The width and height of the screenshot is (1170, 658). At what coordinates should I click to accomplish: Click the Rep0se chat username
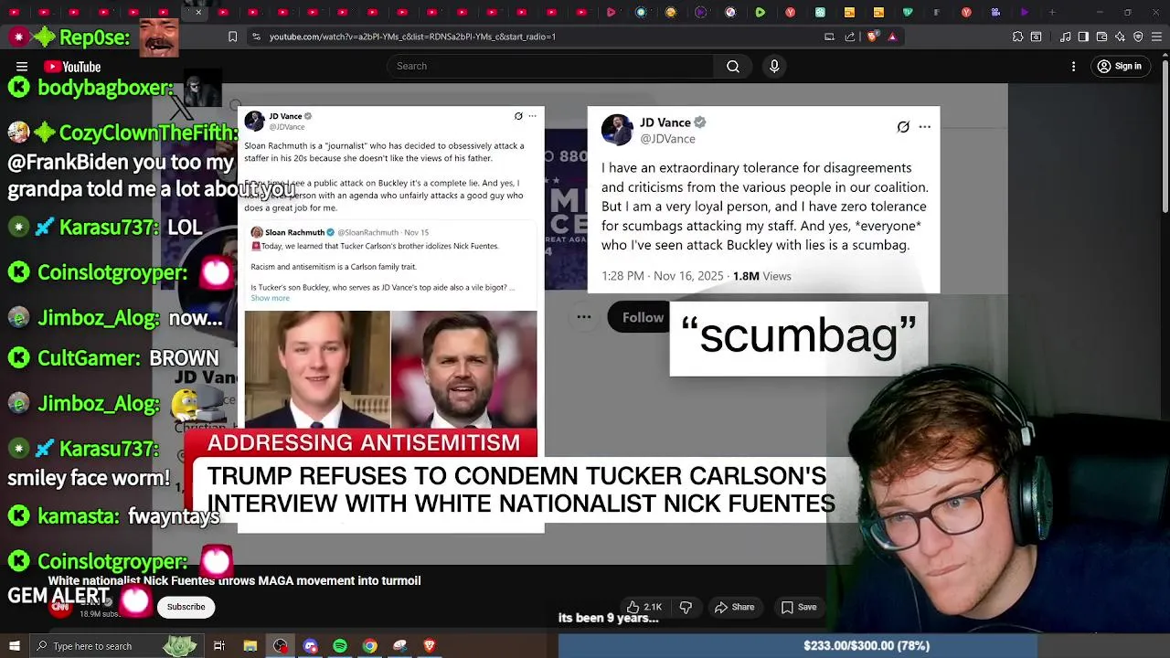point(94,37)
